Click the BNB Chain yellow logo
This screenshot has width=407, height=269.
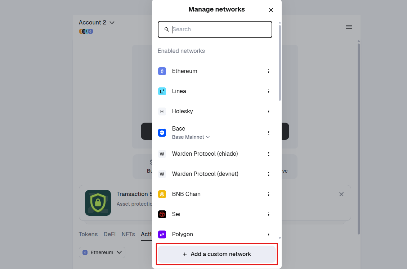[162, 194]
